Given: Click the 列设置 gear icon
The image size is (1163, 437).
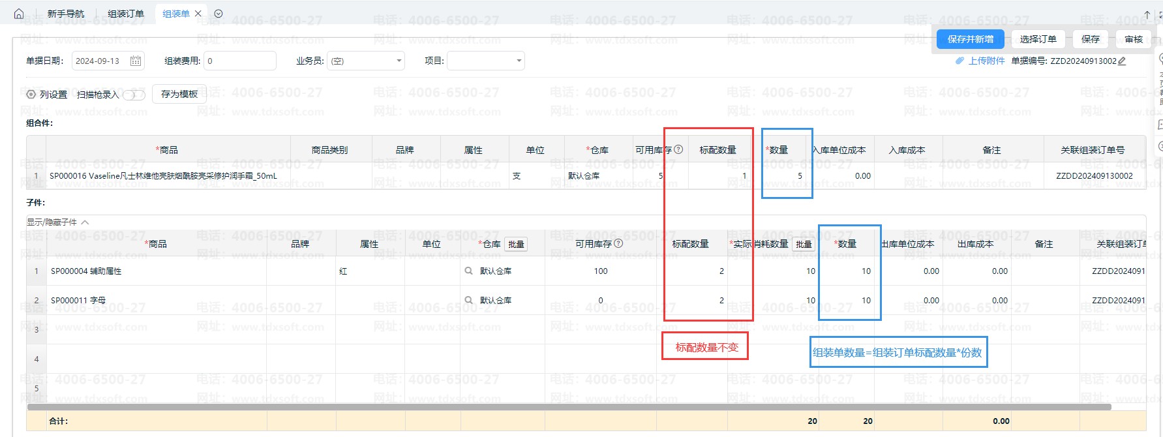Looking at the screenshot, I should tap(31, 95).
